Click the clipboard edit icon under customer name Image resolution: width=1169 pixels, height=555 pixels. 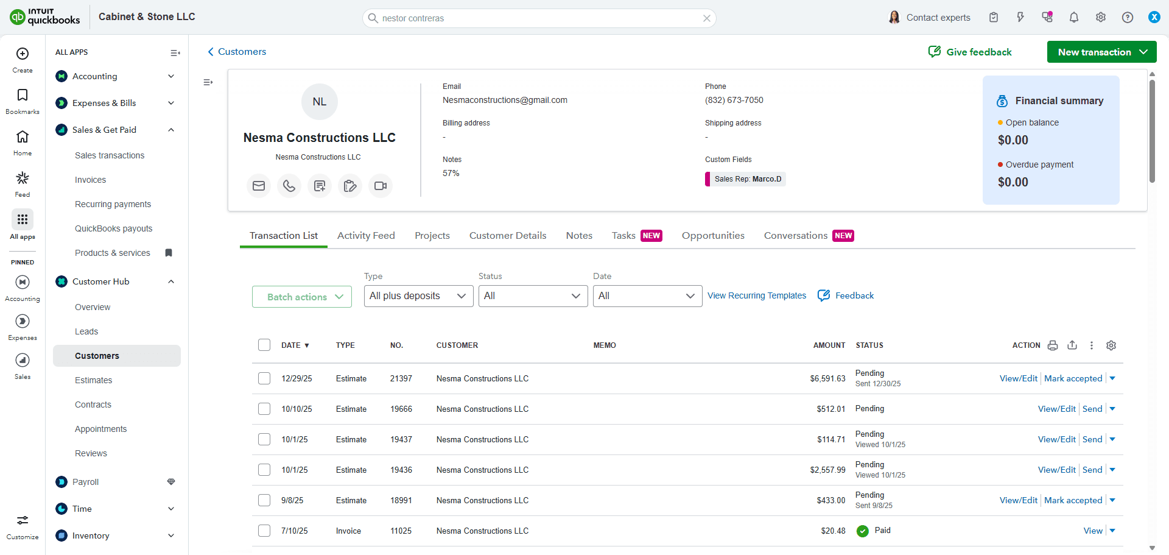[350, 186]
